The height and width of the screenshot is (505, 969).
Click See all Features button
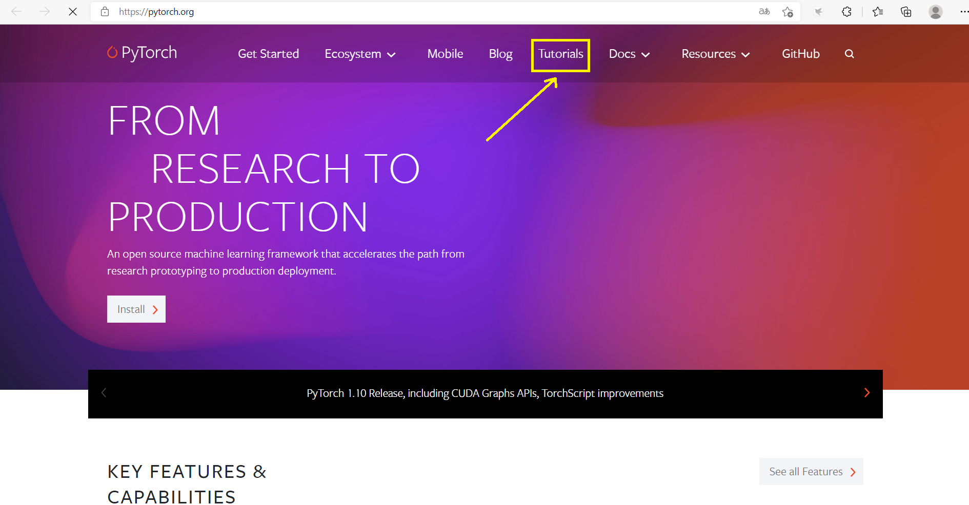pyautogui.click(x=811, y=471)
